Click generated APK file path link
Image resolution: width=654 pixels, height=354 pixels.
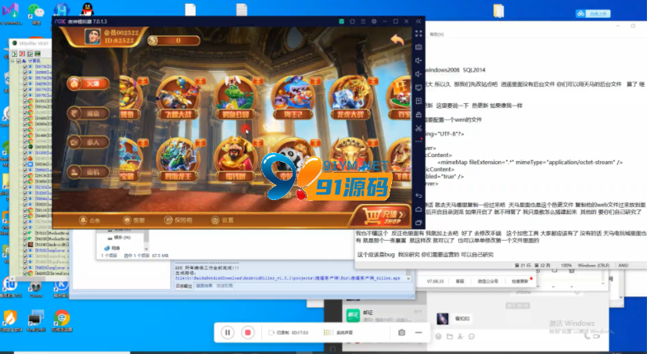click(288, 277)
